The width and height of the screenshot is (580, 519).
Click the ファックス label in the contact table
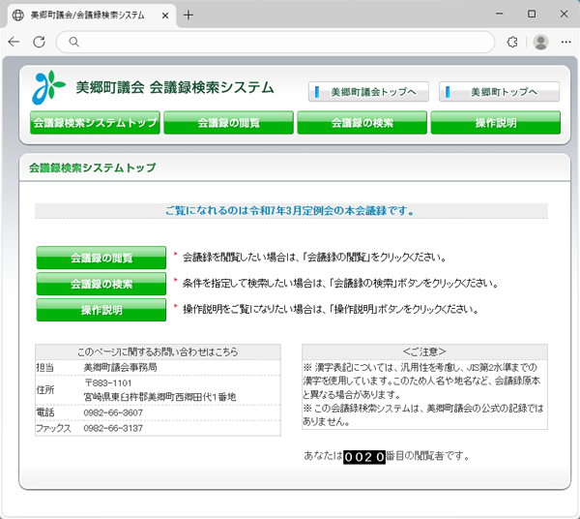53,428
